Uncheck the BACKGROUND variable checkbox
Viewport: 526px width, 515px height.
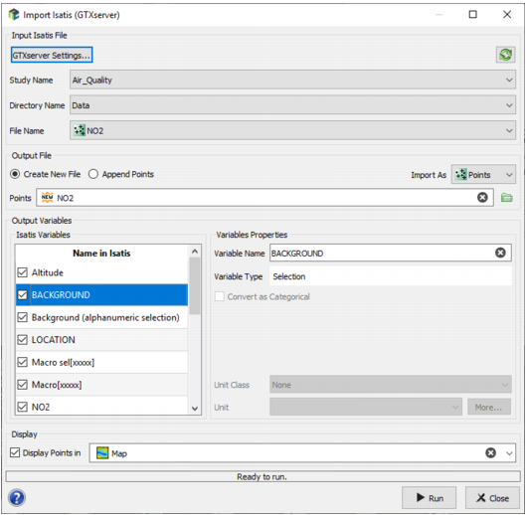pyautogui.click(x=23, y=295)
